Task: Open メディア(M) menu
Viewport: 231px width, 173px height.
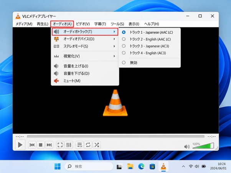Action: 24,24
